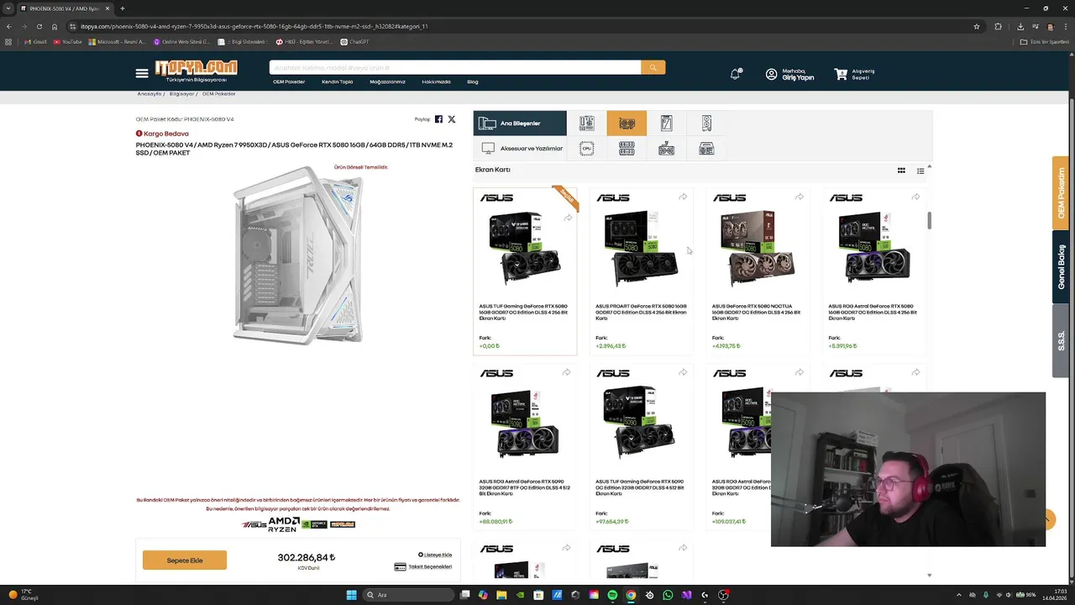Open File Explorer from the taskbar
The width and height of the screenshot is (1075, 605).
coord(501,595)
